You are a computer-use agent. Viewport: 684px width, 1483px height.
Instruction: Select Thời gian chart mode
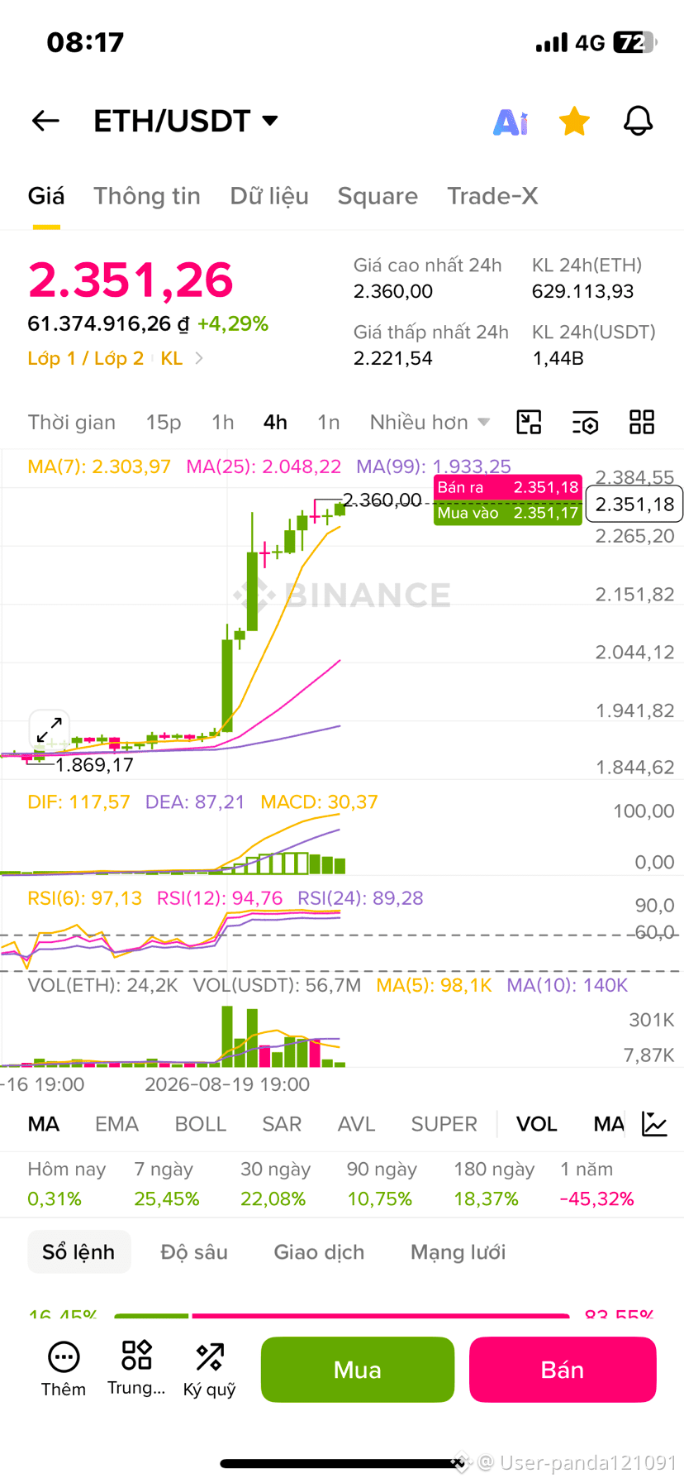pyautogui.click(x=72, y=423)
